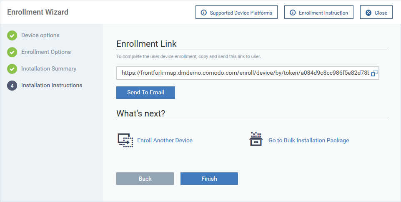Go back with the Back button

(x=145, y=179)
